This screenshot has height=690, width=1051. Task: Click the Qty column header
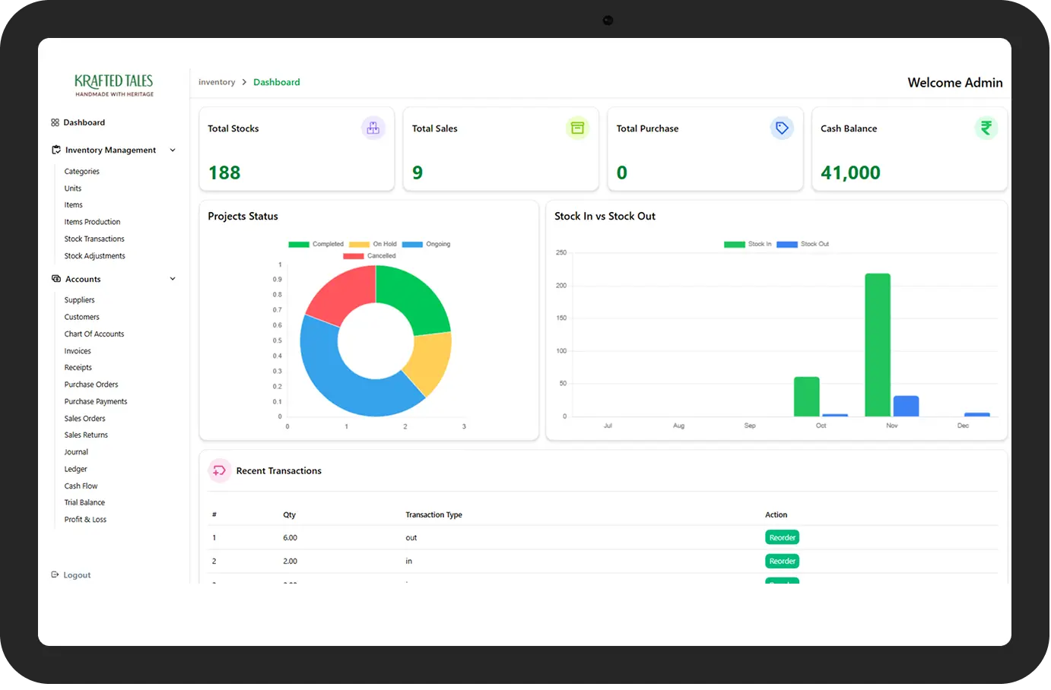289,515
